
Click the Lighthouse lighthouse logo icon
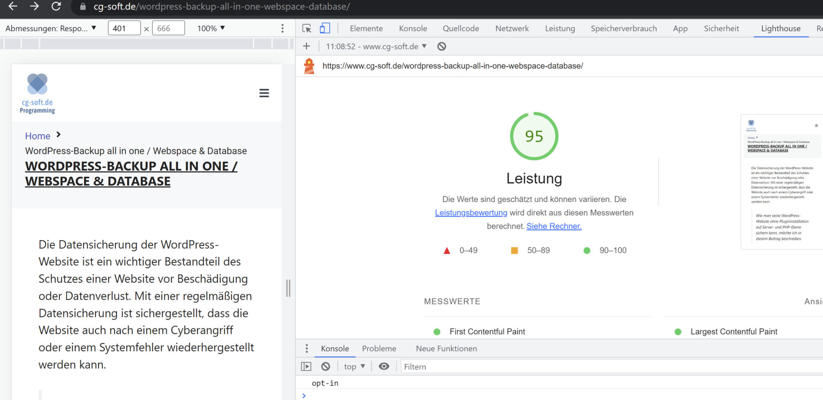coord(309,66)
